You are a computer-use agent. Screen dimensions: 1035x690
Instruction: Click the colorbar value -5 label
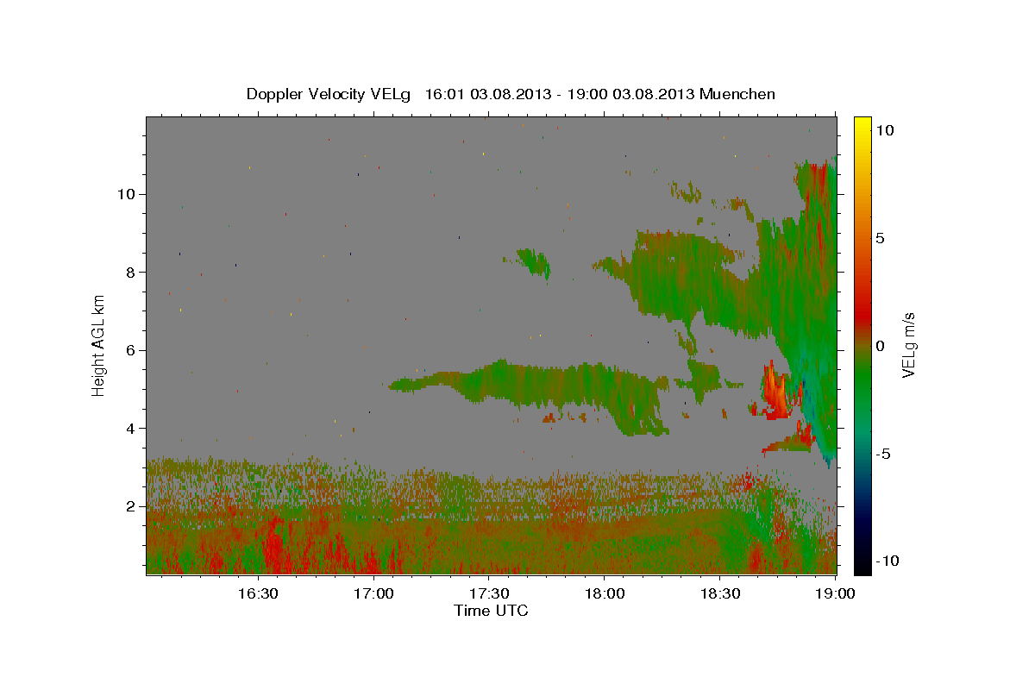point(883,454)
